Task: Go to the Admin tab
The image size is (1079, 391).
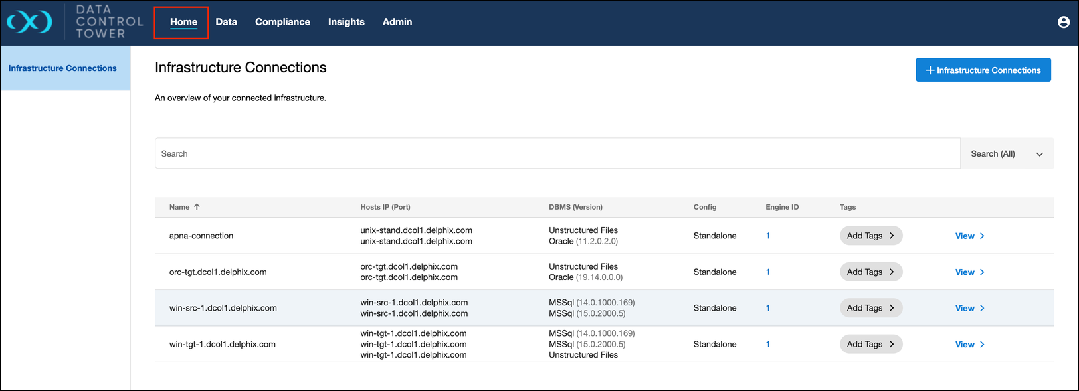Action: (397, 22)
